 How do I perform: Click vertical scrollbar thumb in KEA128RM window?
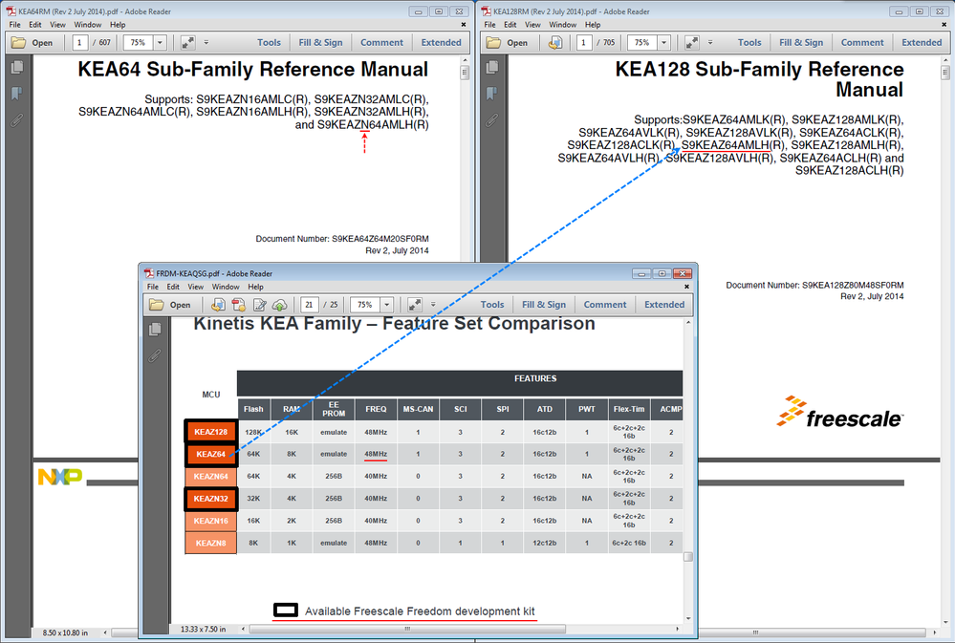[945, 73]
